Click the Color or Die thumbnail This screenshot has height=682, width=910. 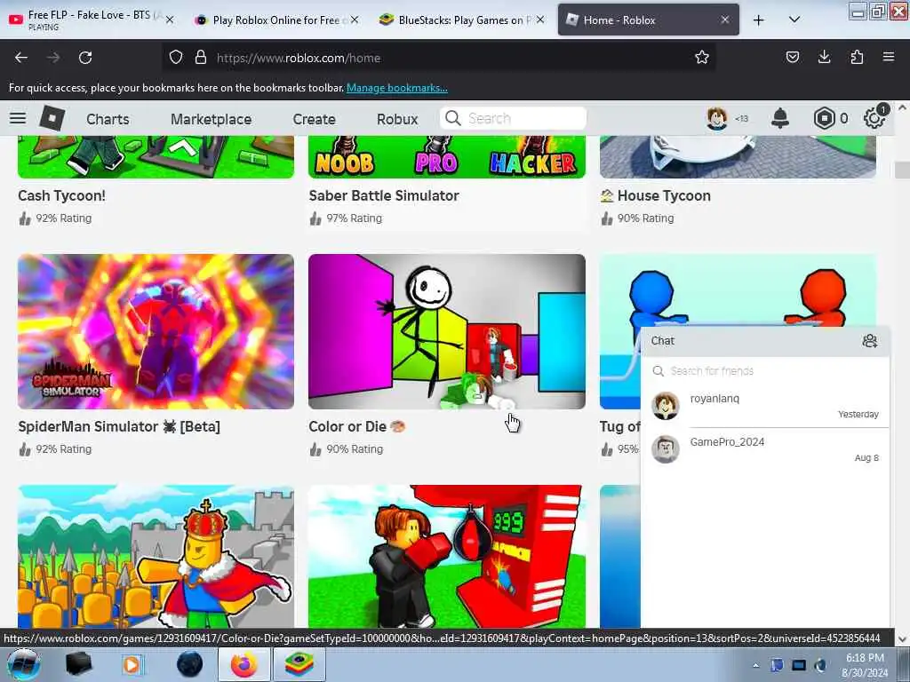(447, 331)
